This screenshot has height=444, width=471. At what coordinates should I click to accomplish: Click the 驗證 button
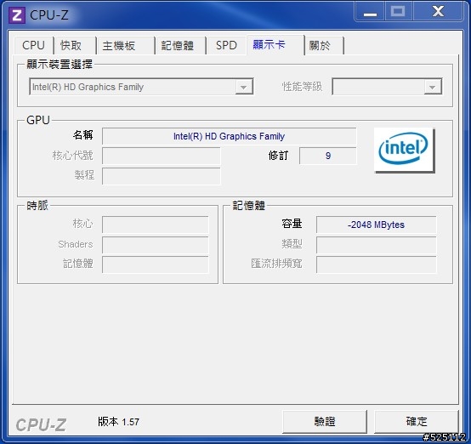click(x=325, y=421)
